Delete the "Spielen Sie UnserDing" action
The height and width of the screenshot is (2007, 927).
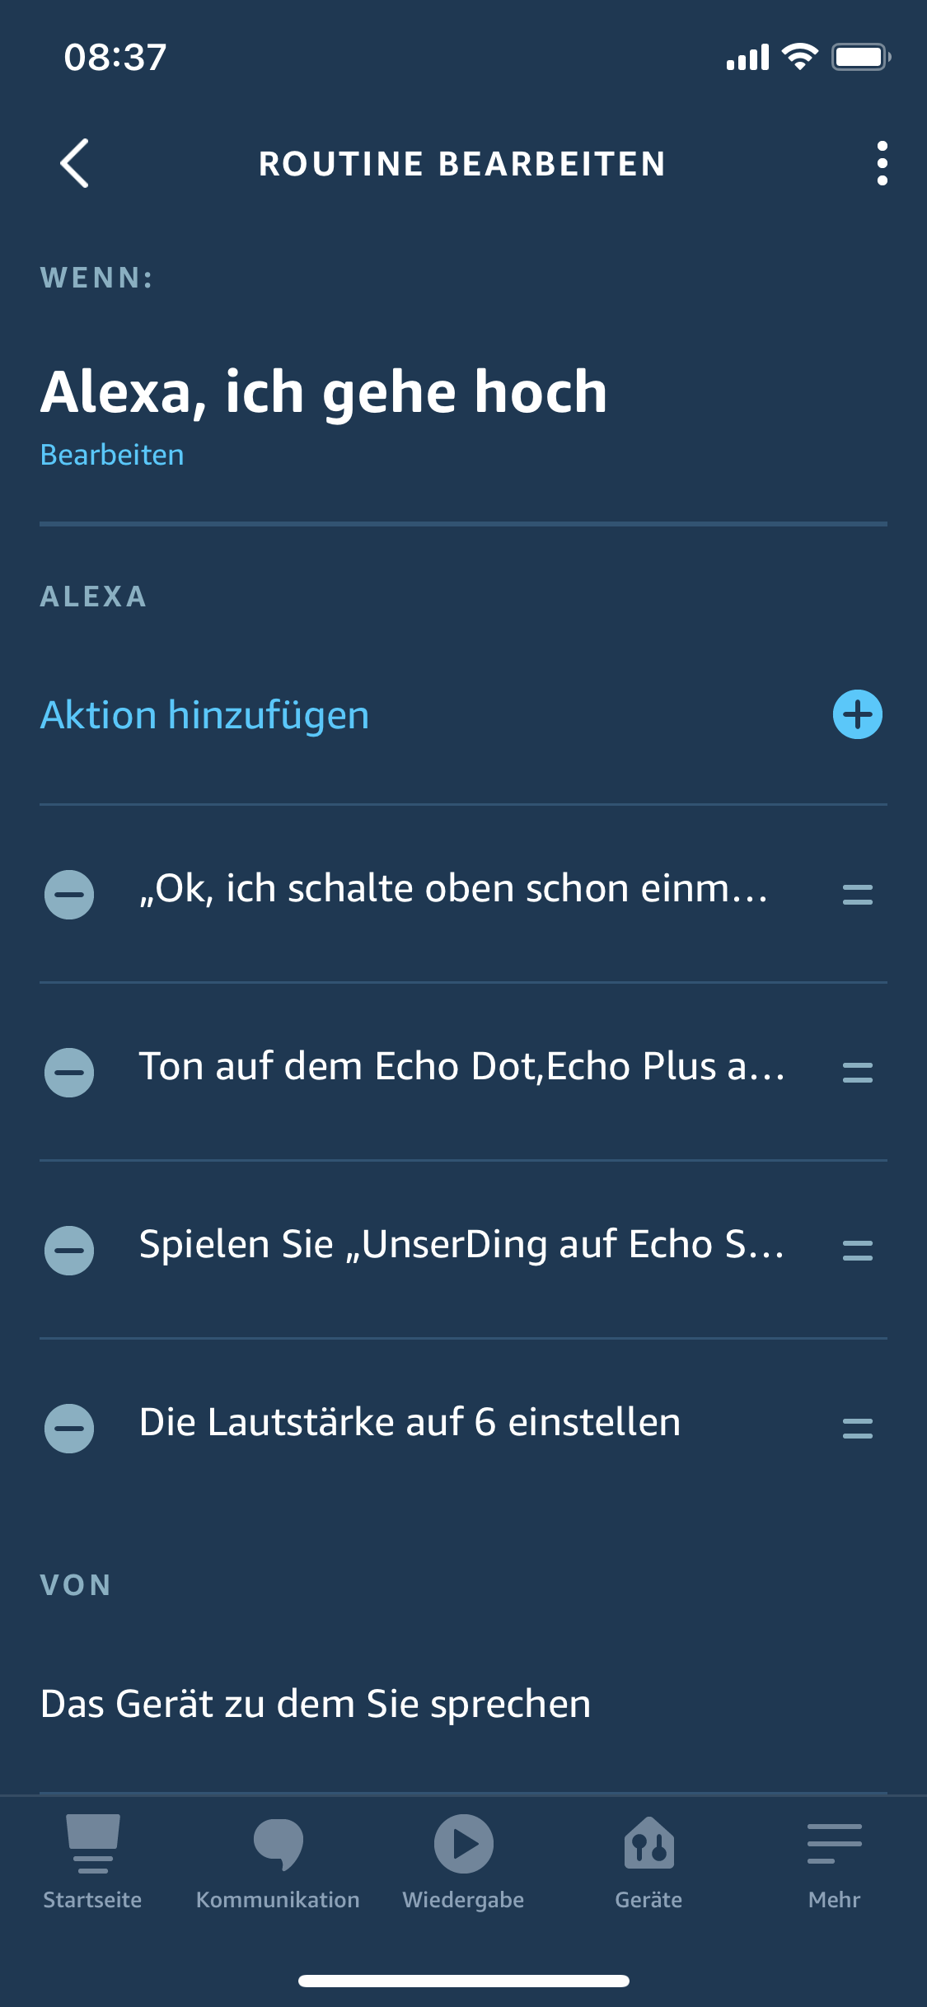tap(69, 1250)
